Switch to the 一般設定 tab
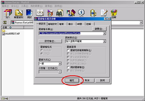 (41, 24)
